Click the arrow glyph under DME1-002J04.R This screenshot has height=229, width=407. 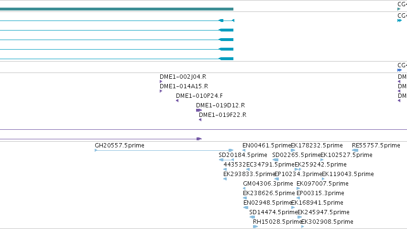coord(161,82)
